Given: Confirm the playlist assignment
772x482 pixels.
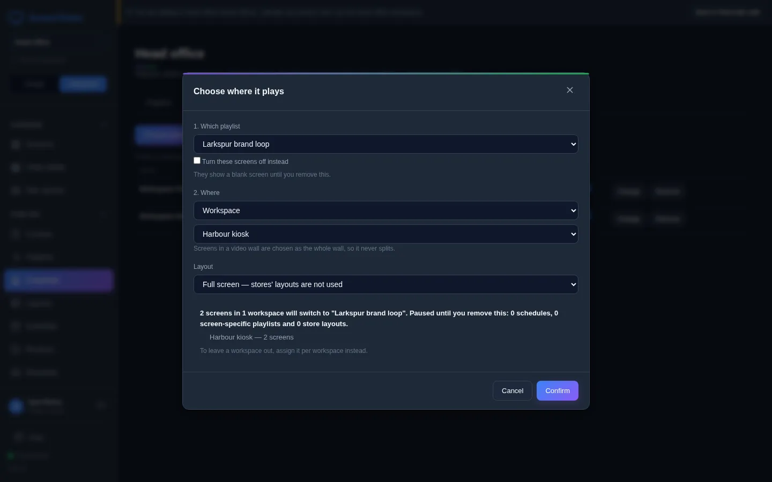Looking at the screenshot, I should [558, 391].
